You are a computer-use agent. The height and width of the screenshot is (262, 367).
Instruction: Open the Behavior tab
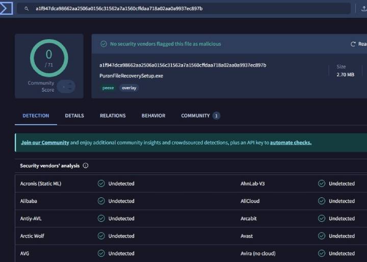pyautogui.click(x=153, y=116)
